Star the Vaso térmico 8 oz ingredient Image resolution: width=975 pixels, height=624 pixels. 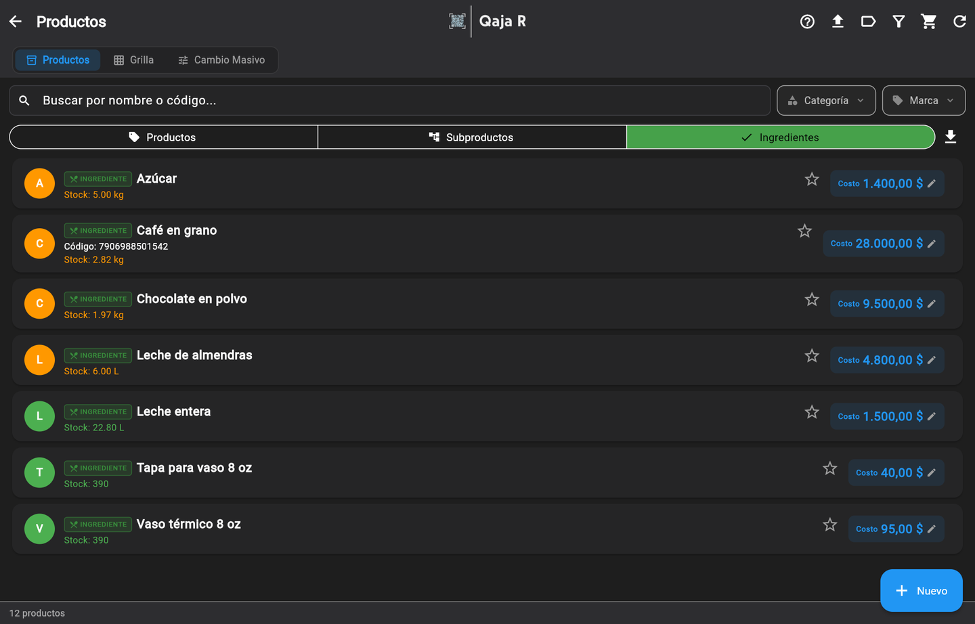(830, 525)
